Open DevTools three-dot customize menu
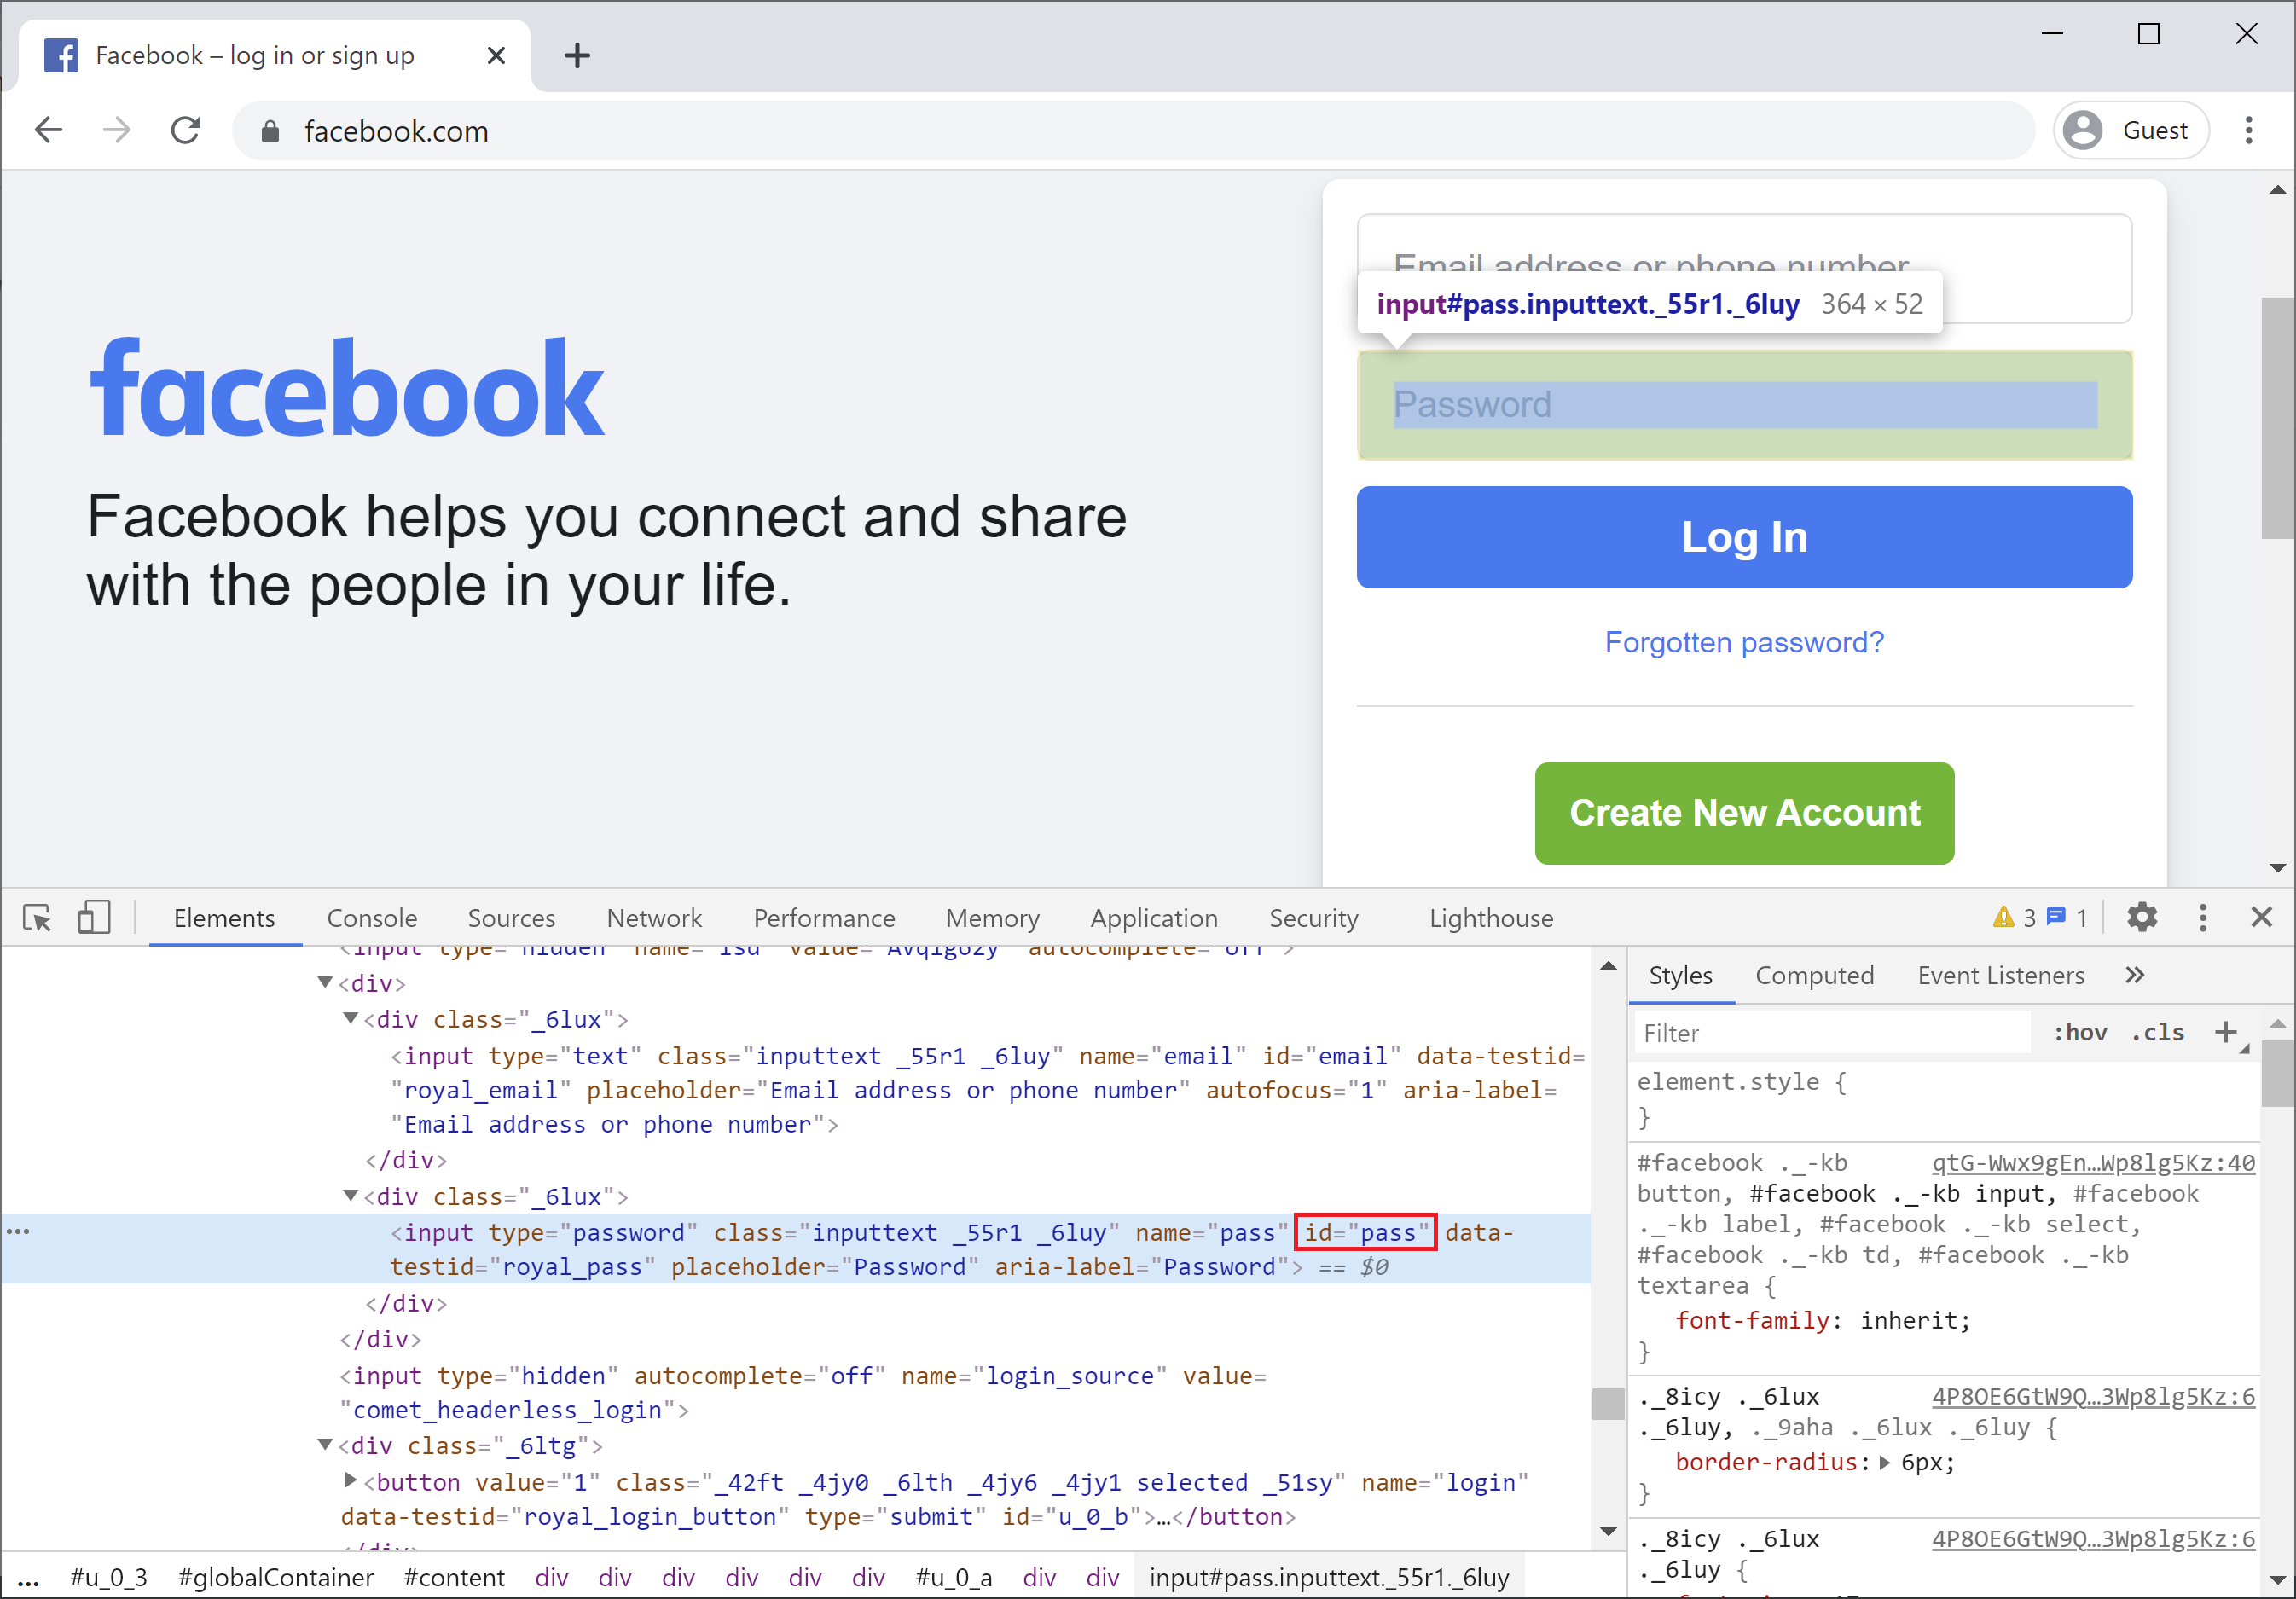2296x1599 pixels. pos(2202,917)
